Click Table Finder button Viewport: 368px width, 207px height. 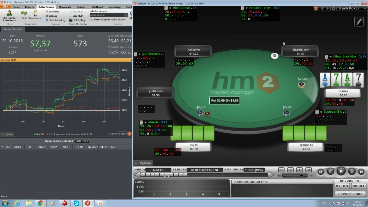click(x=82, y=141)
